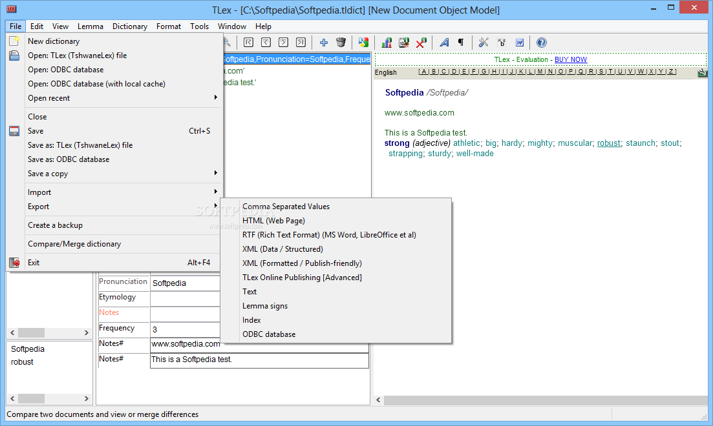The width and height of the screenshot is (713, 426).
Task: Export as HTML (Web Page)
Action: click(336, 221)
